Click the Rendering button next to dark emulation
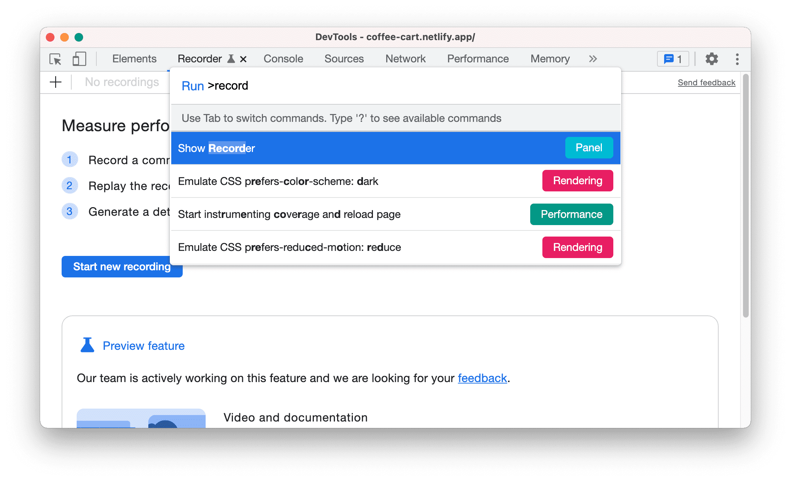Screen dimensions: 791x481 (578, 181)
